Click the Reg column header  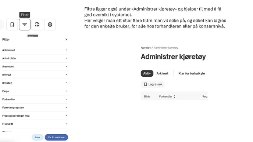tap(205, 97)
